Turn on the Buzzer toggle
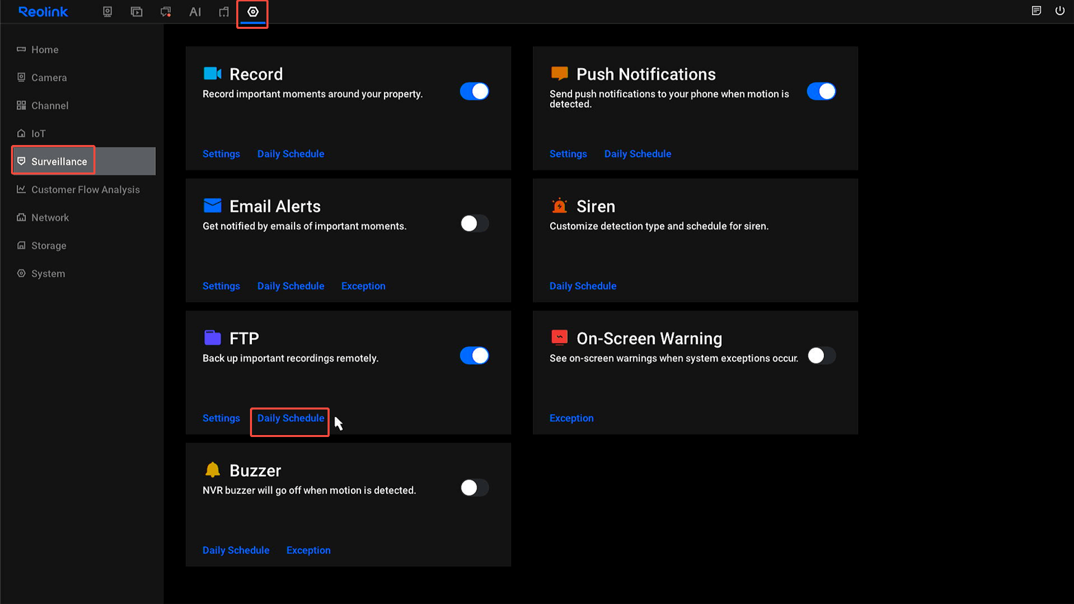Image resolution: width=1074 pixels, height=604 pixels. (474, 488)
